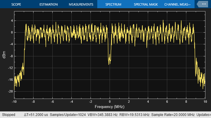Image resolution: width=211 pixels, height=118 pixels.
Task: Expand the toolstrip overflow ellipsis button
Action: pos(204,4)
